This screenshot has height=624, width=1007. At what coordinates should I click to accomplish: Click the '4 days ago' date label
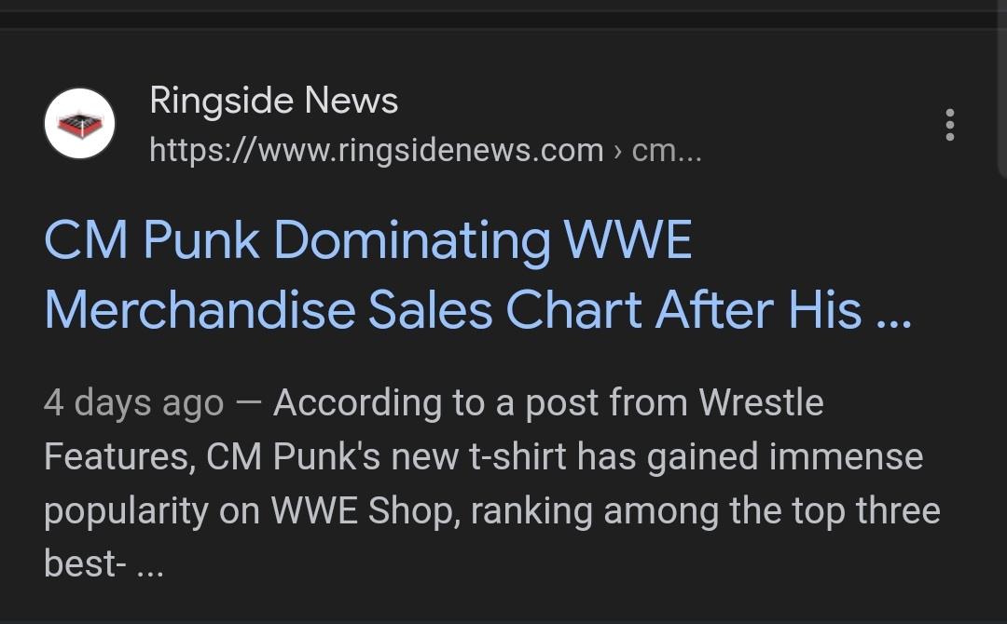pos(133,403)
